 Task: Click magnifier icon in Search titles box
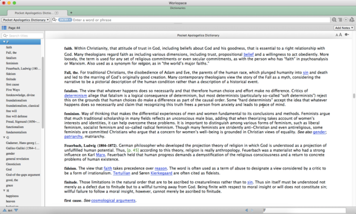5,36
